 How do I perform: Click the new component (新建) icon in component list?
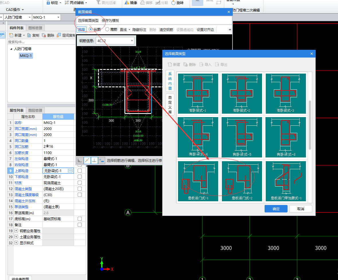pyautogui.click(x=11, y=35)
